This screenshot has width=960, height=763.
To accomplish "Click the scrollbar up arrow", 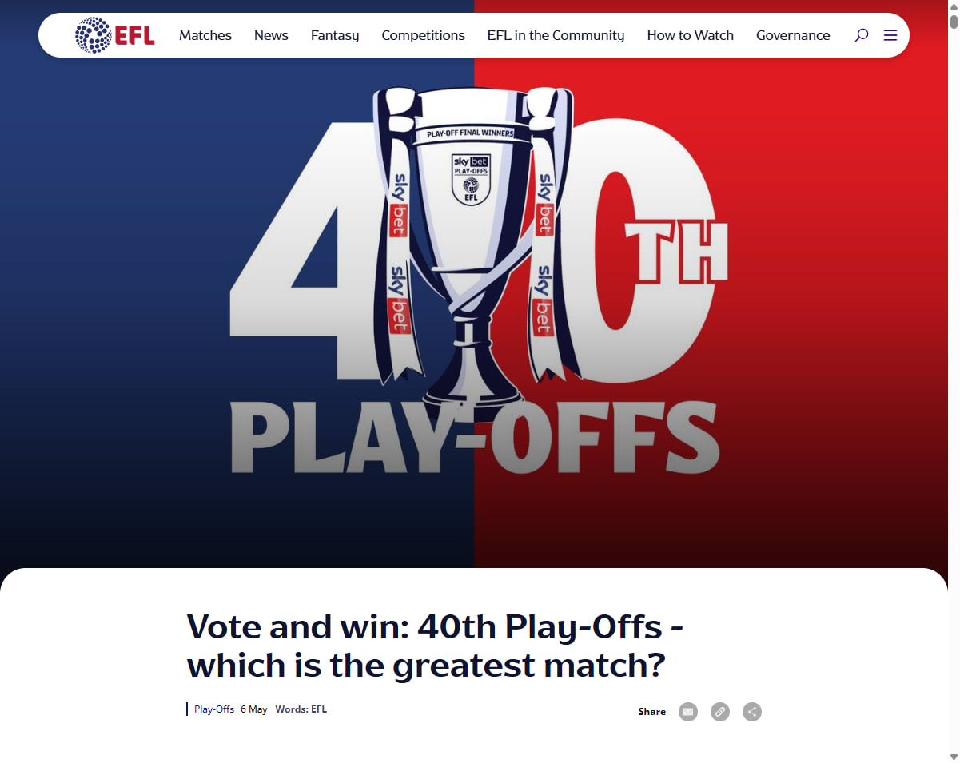I will coord(954,6).
